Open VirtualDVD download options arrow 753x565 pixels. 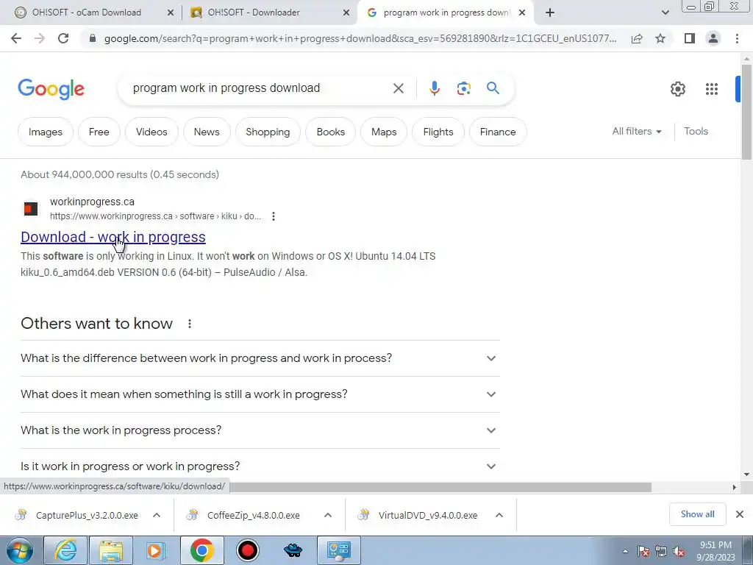(x=499, y=515)
